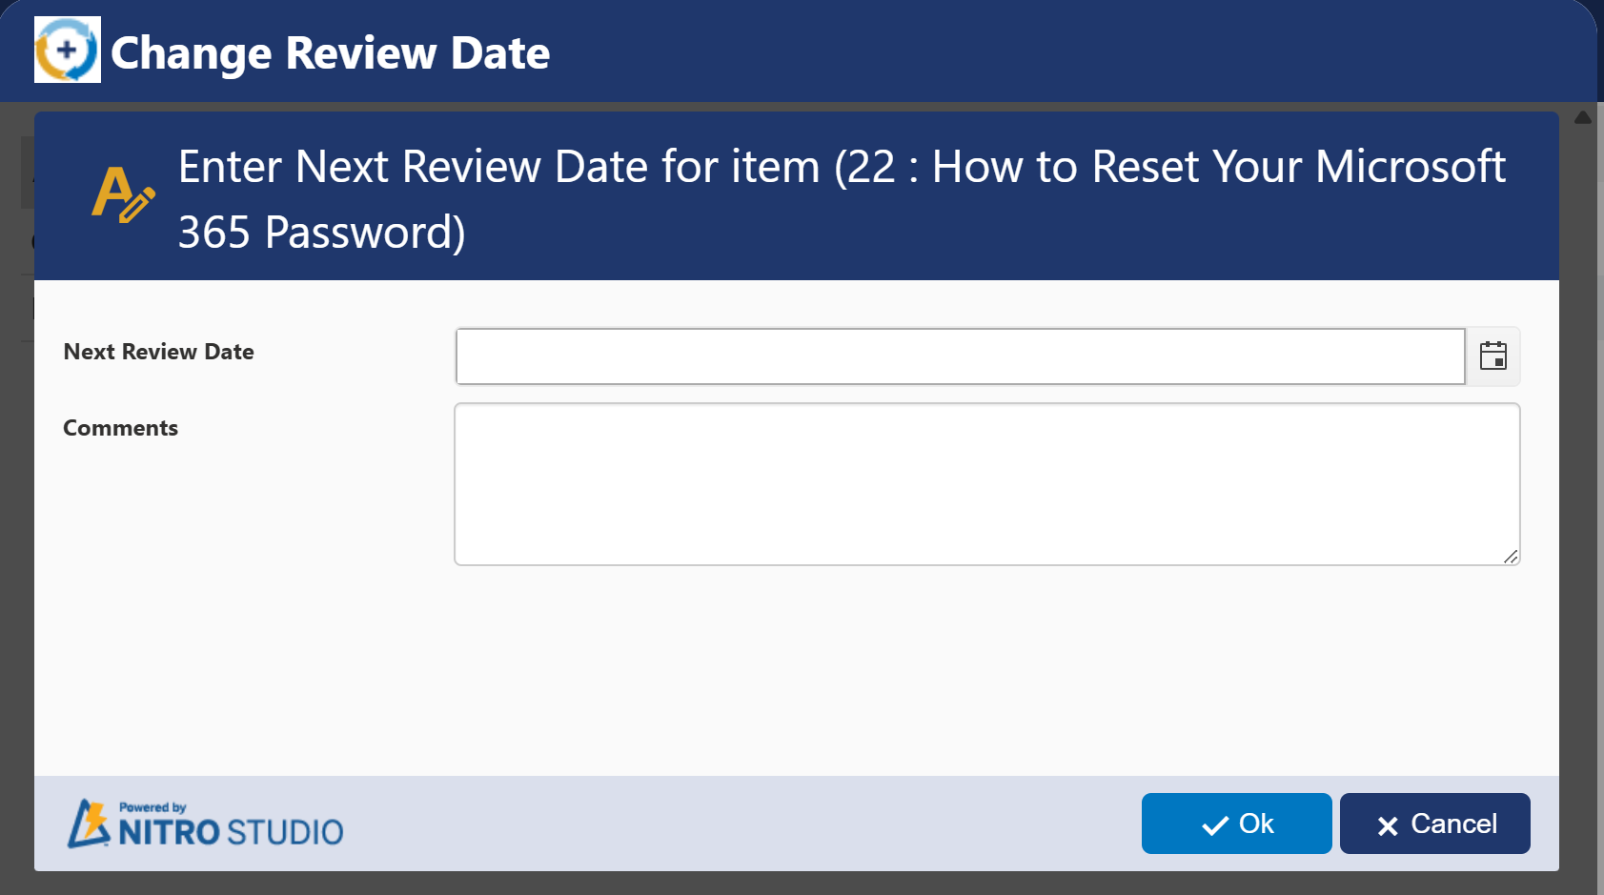Click the Powered by text
Screen dimensions: 1604x895
point(152,807)
